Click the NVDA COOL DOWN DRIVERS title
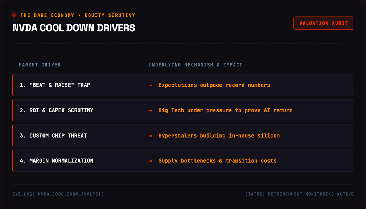366x209 pixels. click(x=74, y=28)
